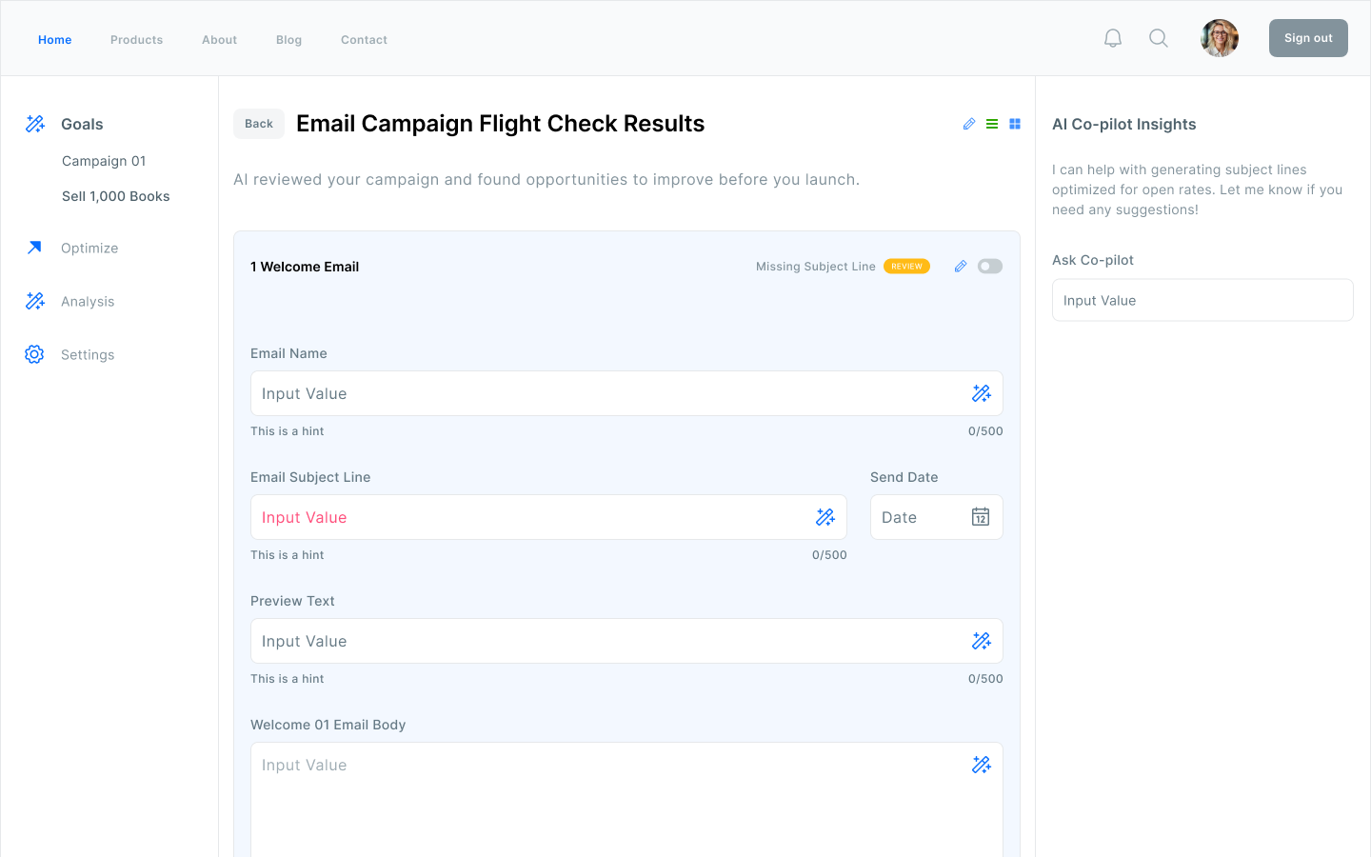
Task: Click the Missing Subject Line label
Action: pos(816,267)
